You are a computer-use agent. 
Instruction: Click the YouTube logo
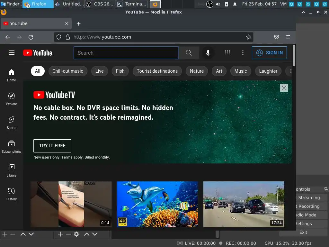pos(38,53)
